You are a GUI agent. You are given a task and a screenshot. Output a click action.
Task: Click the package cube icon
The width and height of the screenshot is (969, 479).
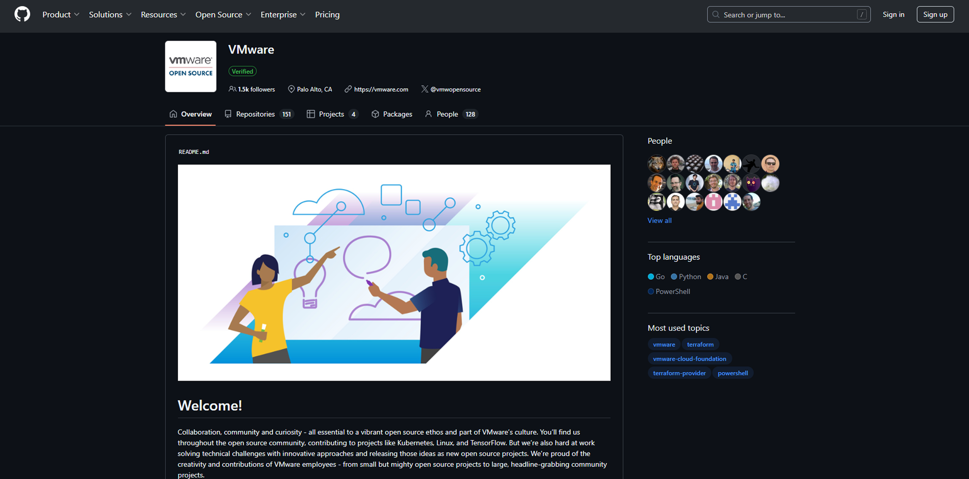click(375, 114)
